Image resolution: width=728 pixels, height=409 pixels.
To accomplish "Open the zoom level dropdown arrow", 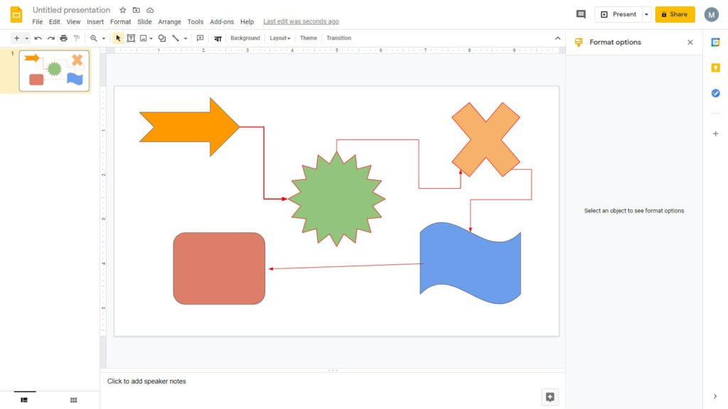I will click(104, 38).
